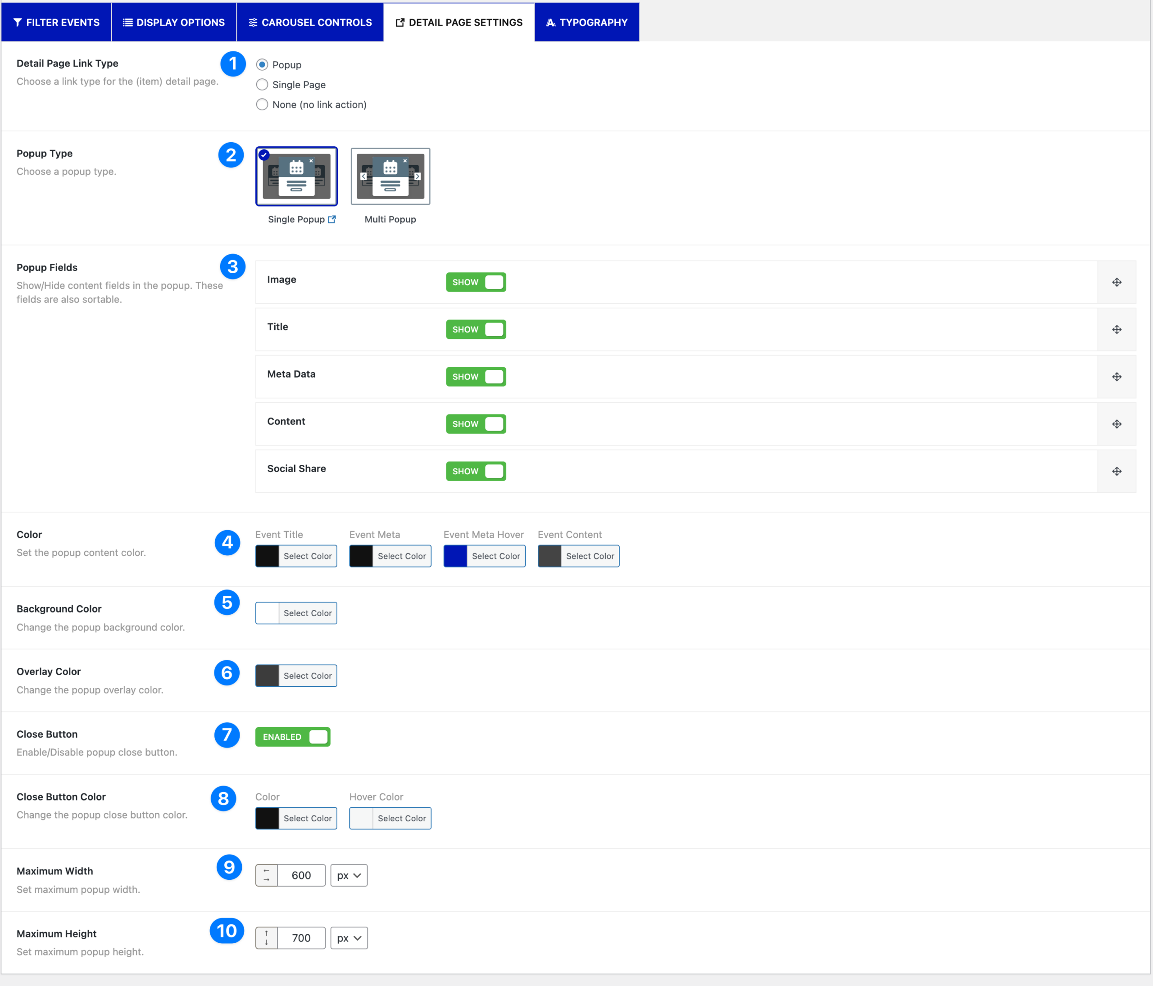Grab the Image row move handle

pos(1117,282)
